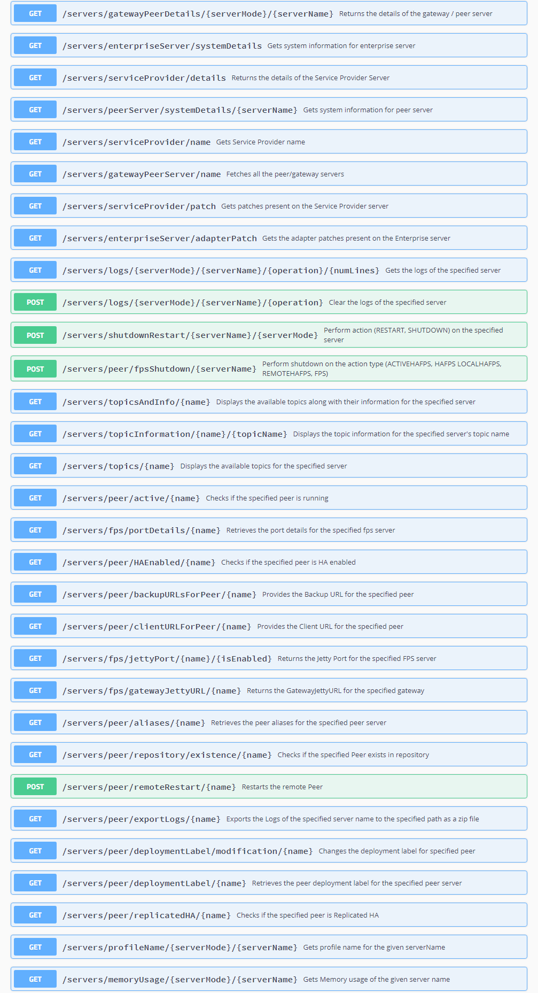Image resolution: width=538 pixels, height=993 pixels.
Task: Open the fps/portDetails GET operation
Action: (x=141, y=530)
